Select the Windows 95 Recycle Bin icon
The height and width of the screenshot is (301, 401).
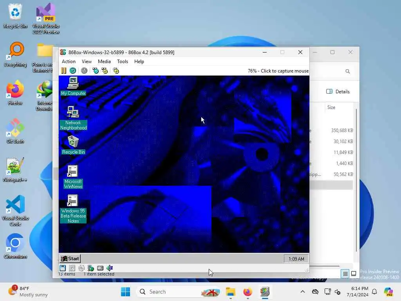coord(73,145)
